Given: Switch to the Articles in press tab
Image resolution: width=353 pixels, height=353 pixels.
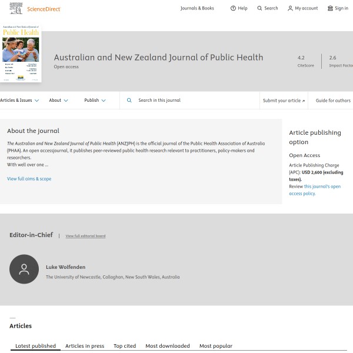Looking at the screenshot, I should pos(85,346).
